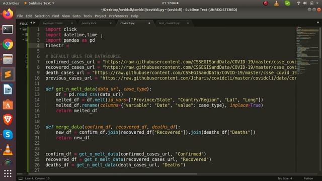Place cursor on 'timestr =' line
This screenshot has height=181, width=322.
57,46
